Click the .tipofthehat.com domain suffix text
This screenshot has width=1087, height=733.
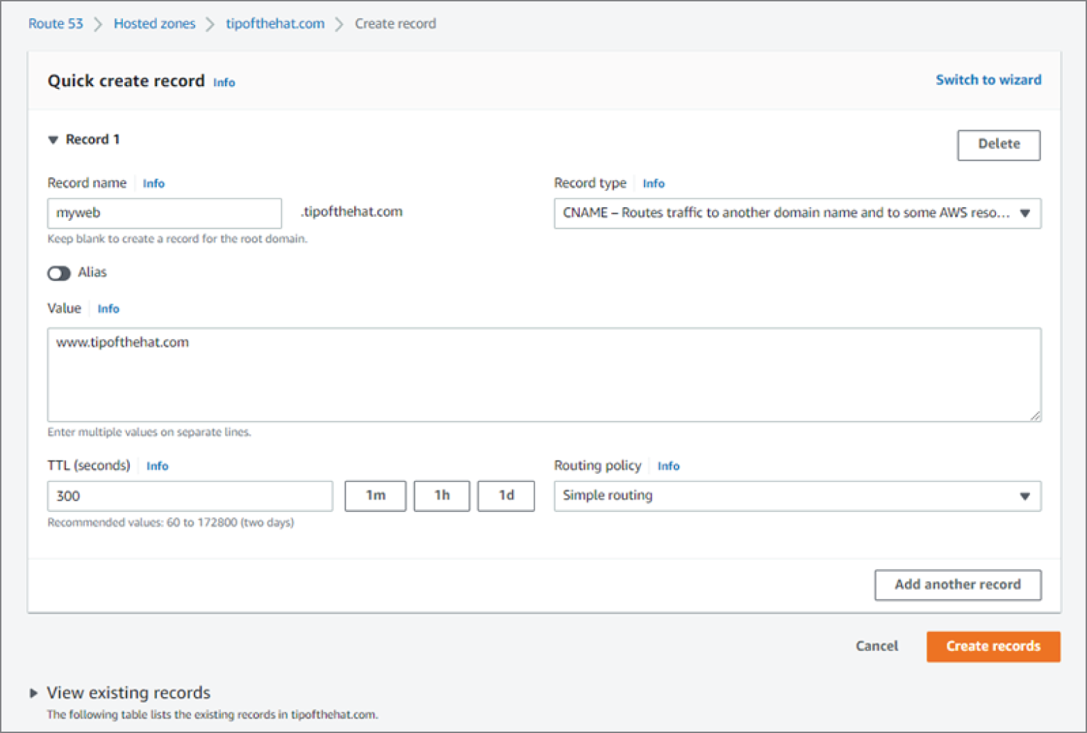click(351, 212)
